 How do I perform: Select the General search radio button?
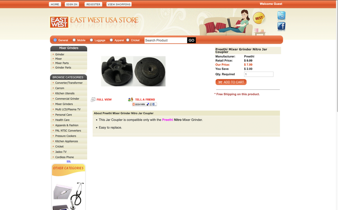click(55, 40)
